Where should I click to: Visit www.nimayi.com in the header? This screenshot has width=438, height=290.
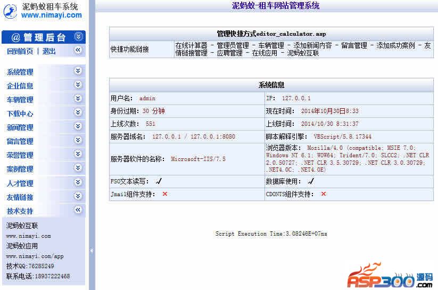[52, 15]
